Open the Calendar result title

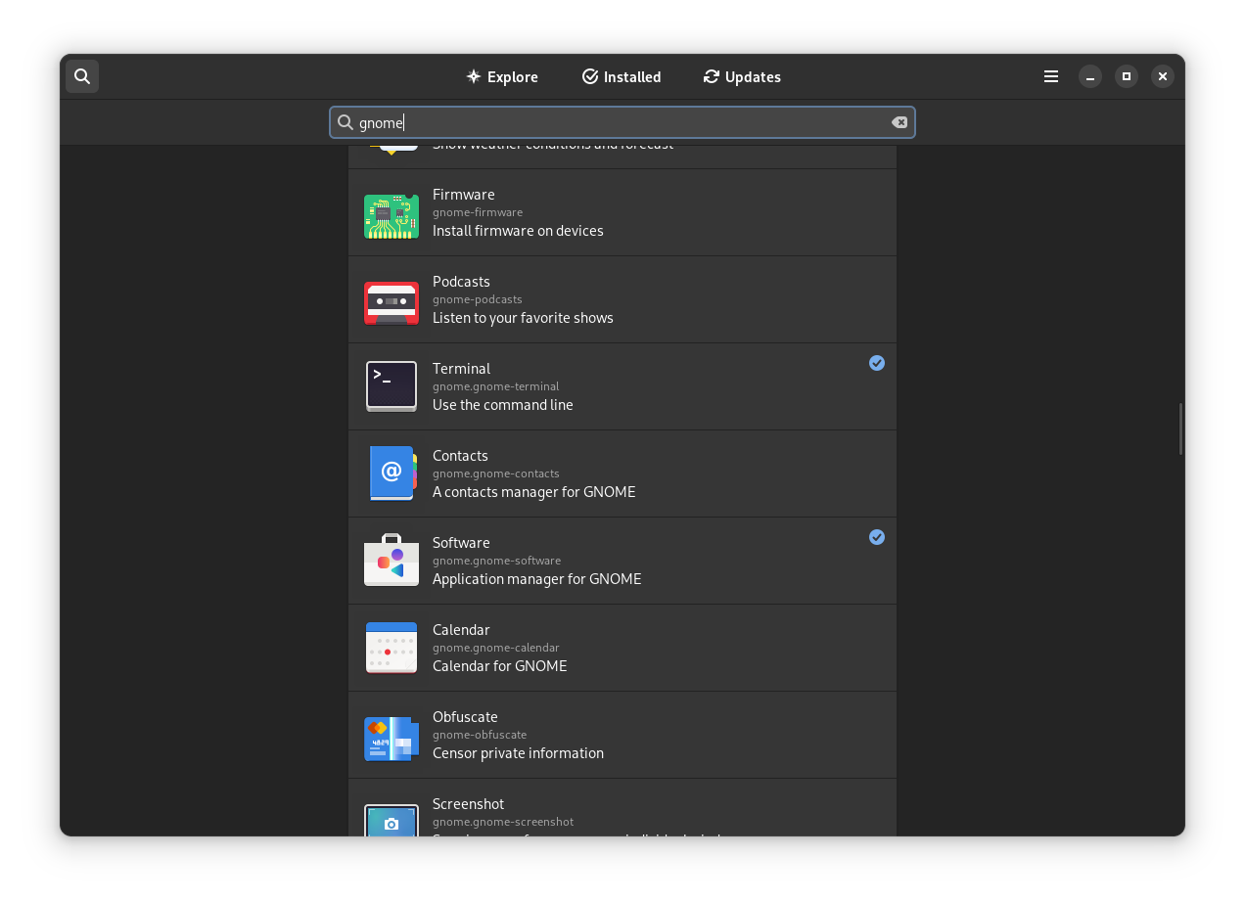point(461,630)
